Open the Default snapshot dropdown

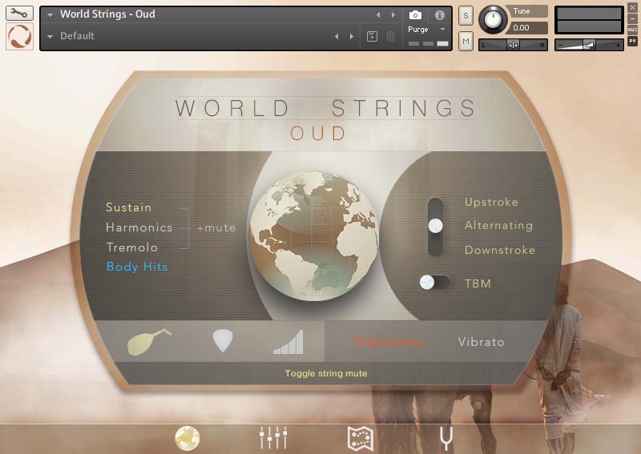[x=50, y=36]
